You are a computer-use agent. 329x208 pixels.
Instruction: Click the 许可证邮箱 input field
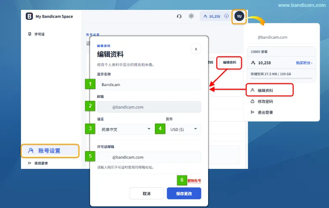(x=149, y=157)
